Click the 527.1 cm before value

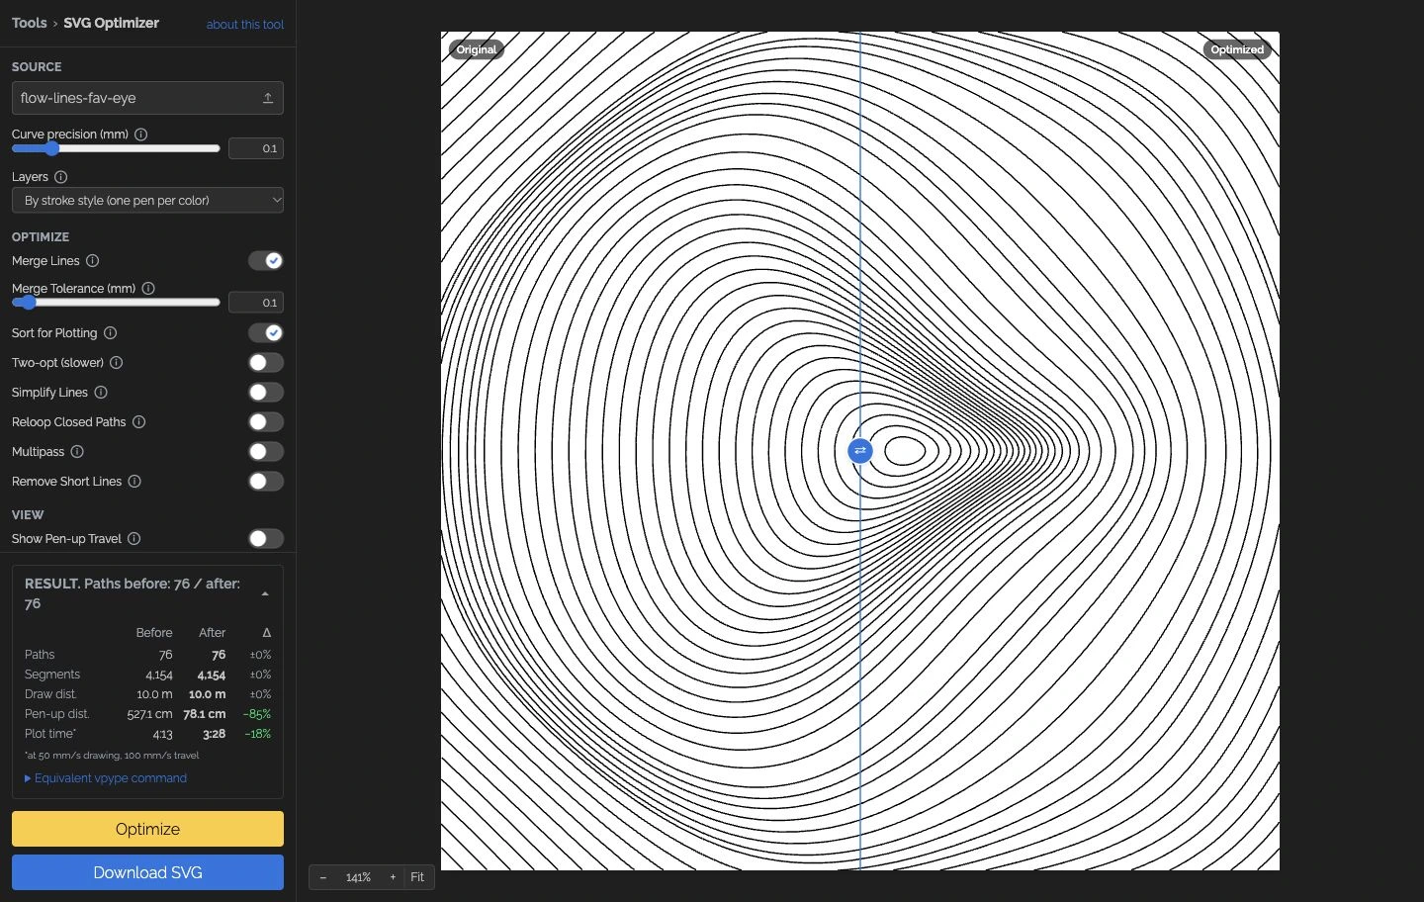tap(150, 714)
